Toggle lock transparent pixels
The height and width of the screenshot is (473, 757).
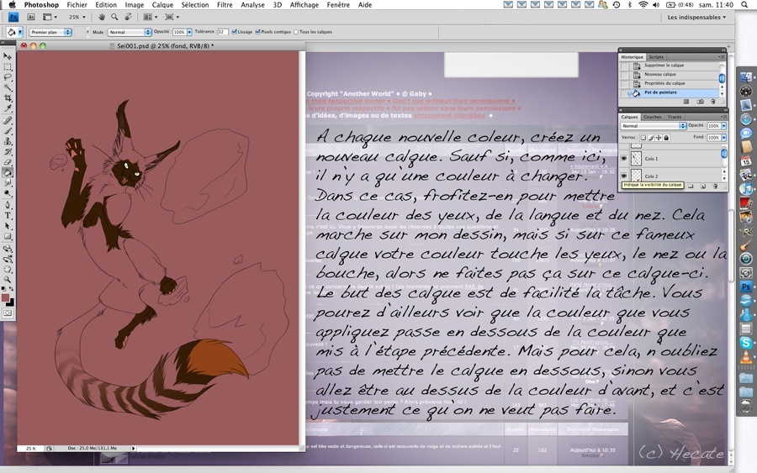pos(643,138)
